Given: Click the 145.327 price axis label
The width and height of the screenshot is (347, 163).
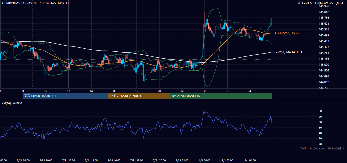Looking at the screenshot, I should pos(323,47).
